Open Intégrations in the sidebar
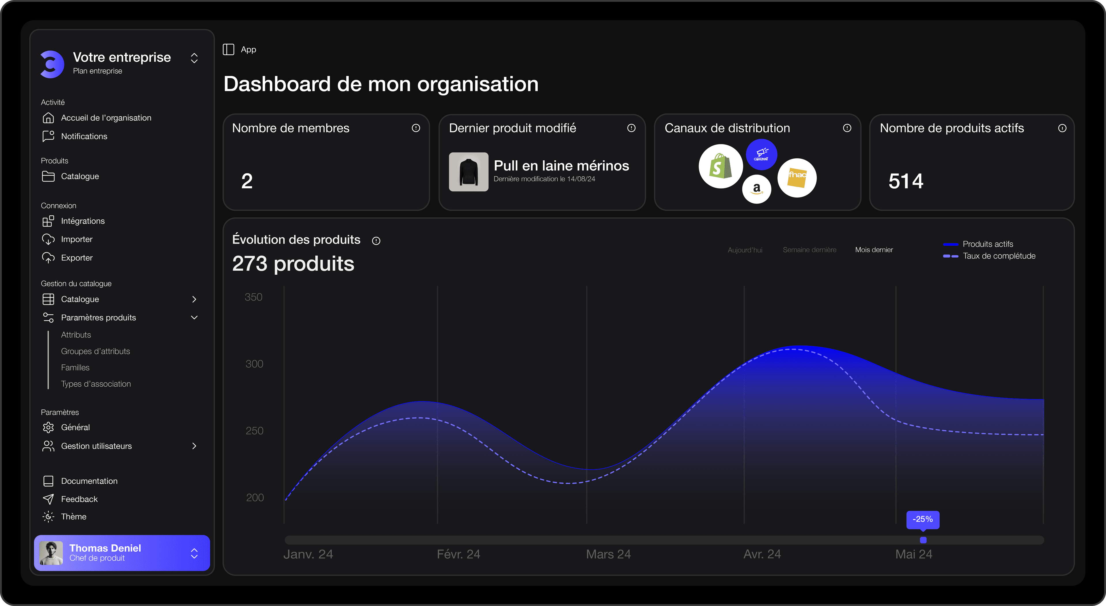The height and width of the screenshot is (606, 1106). pos(82,221)
